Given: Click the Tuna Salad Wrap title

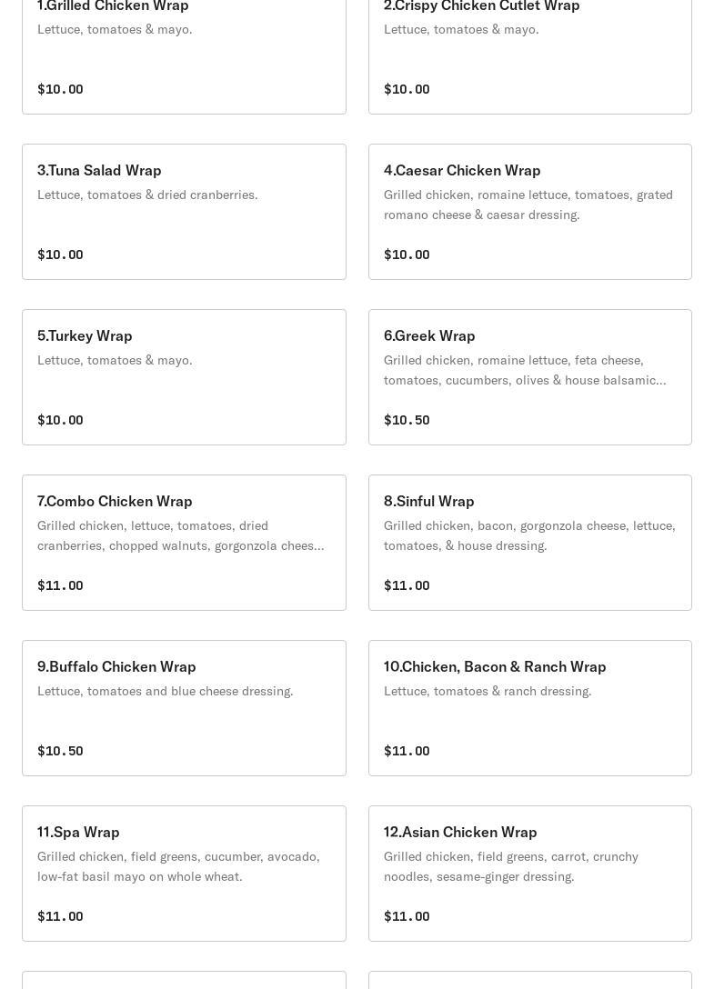Looking at the screenshot, I should [x=99, y=170].
